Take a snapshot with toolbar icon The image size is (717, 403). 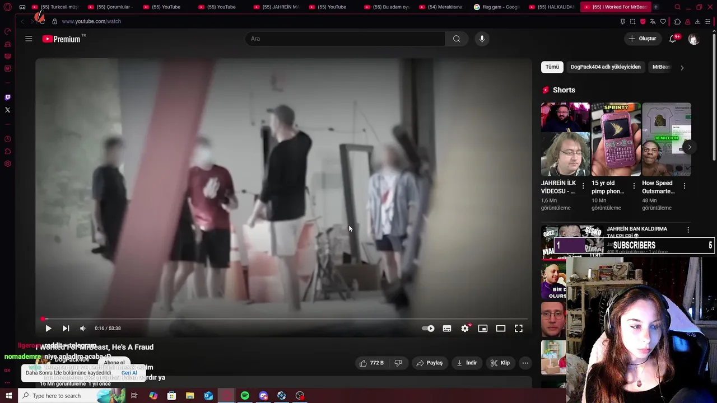(x=632, y=21)
